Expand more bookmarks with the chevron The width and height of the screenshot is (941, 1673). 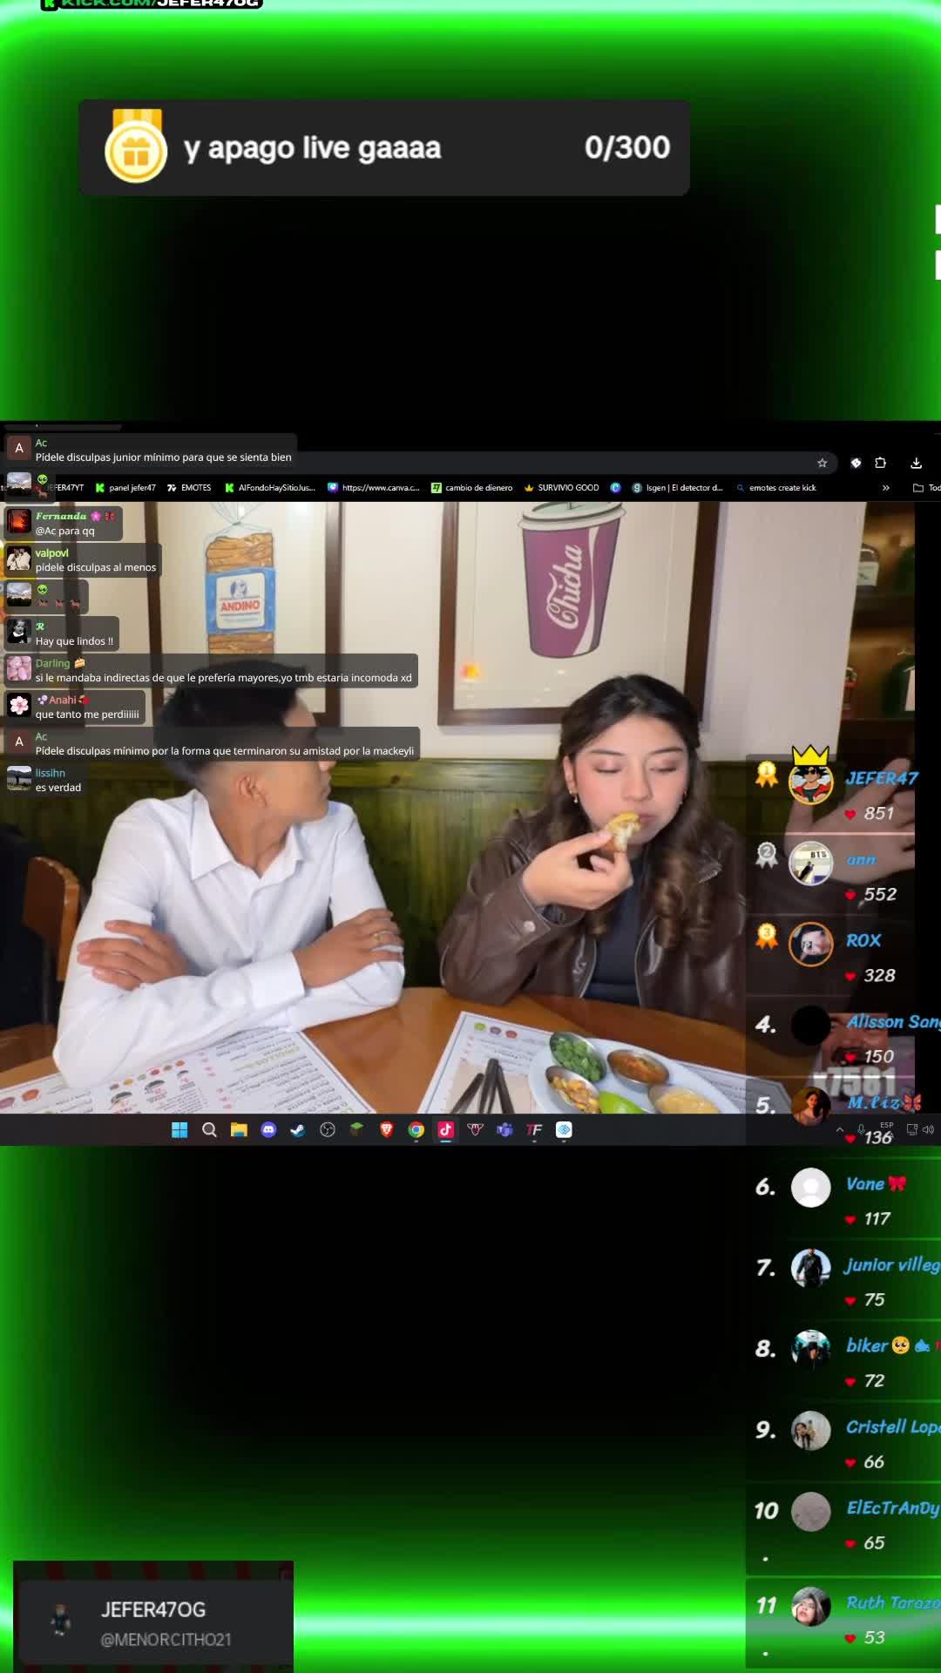885,488
